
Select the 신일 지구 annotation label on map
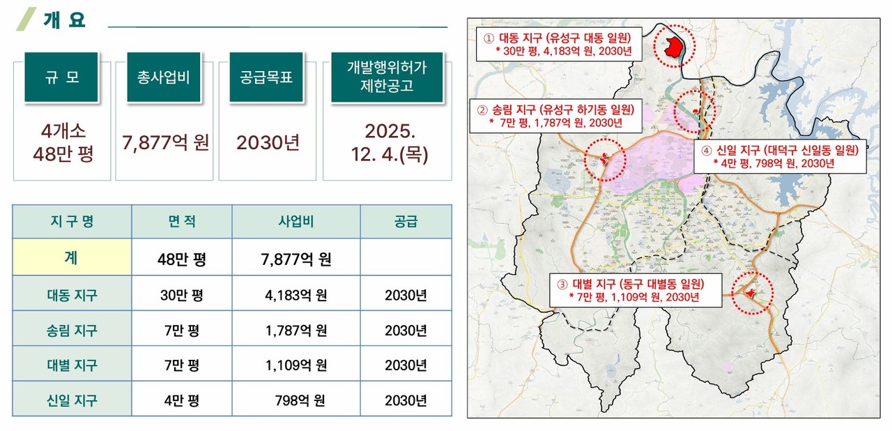point(780,156)
